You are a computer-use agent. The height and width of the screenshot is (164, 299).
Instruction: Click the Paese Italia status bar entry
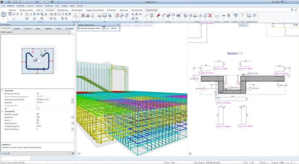tap(170, 162)
